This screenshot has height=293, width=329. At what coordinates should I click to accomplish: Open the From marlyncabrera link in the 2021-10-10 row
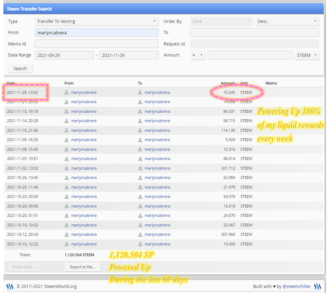84,244
